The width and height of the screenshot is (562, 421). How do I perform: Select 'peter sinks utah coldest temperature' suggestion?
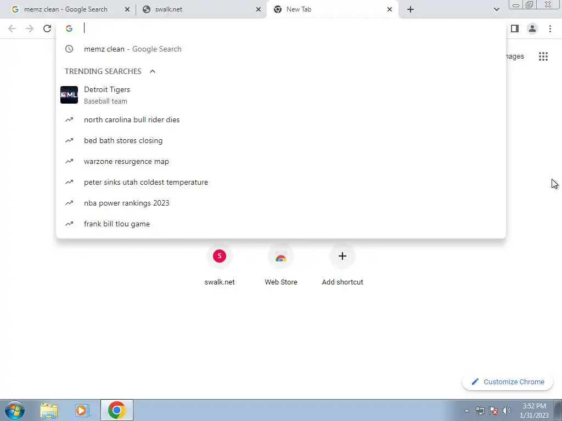click(x=281, y=182)
